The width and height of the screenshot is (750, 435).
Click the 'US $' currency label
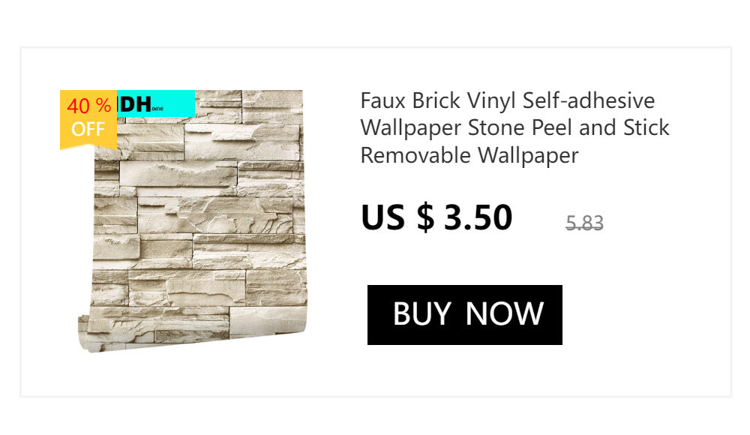[397, 217]
